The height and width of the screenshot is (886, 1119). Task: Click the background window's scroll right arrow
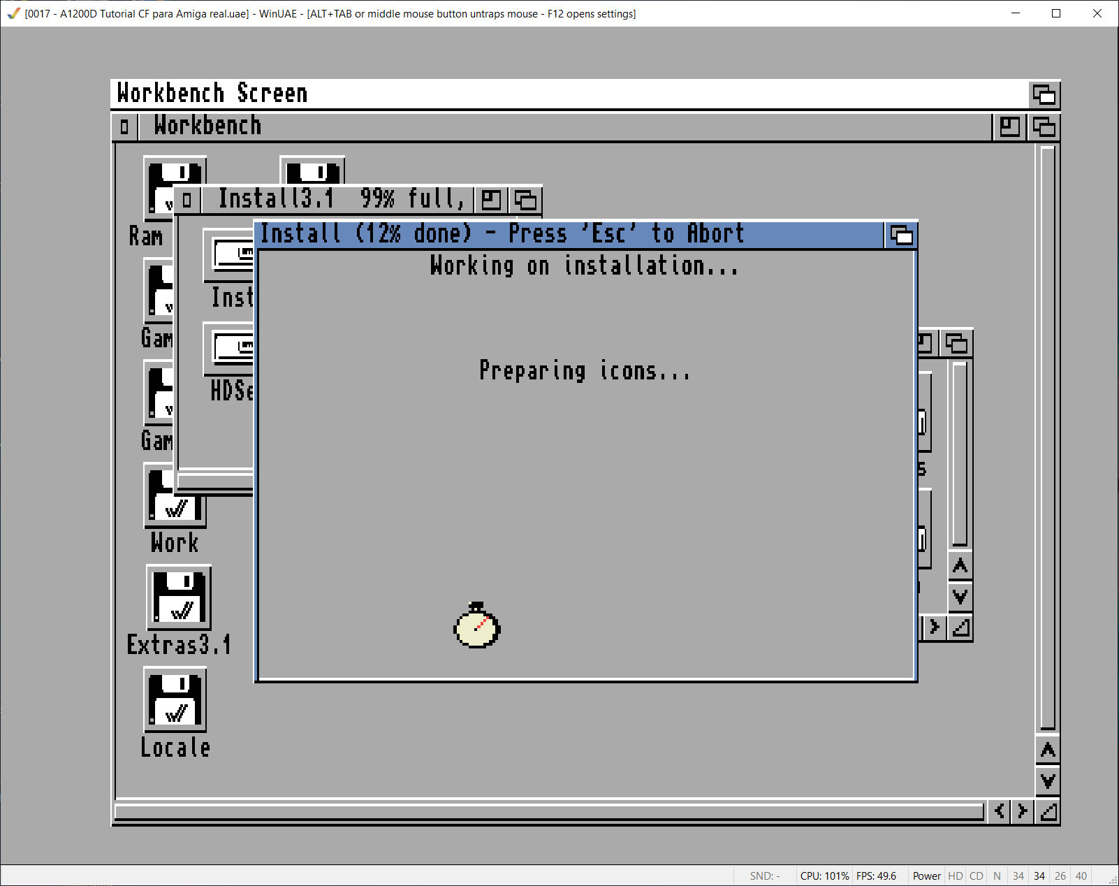coord(934,627)
